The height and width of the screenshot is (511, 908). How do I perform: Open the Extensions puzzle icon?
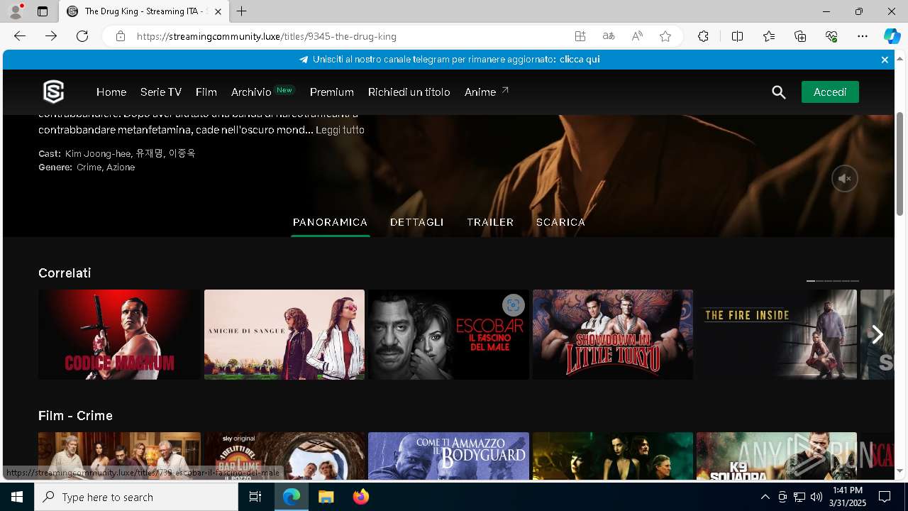(x=703, y=36)
